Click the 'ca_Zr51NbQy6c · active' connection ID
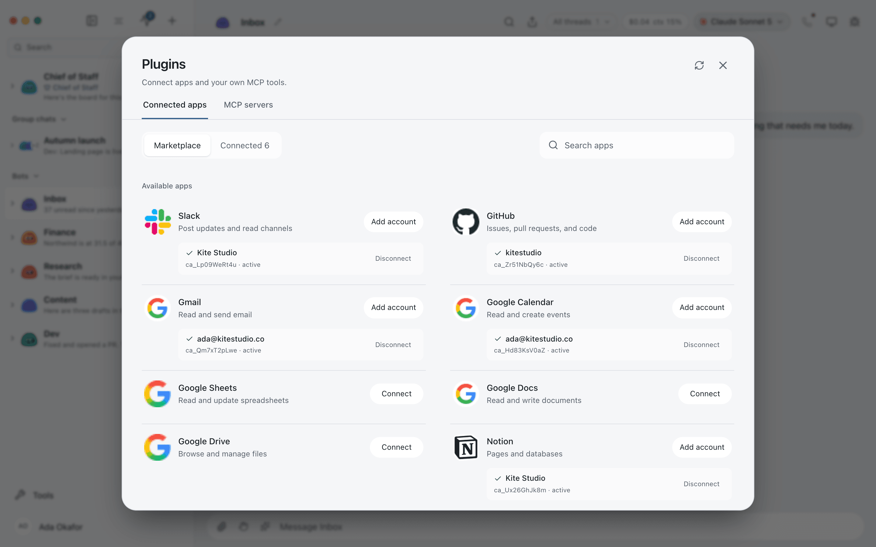The height and width of the screenshot is (547, 876). pyautogui.click(x=531, y=265)
